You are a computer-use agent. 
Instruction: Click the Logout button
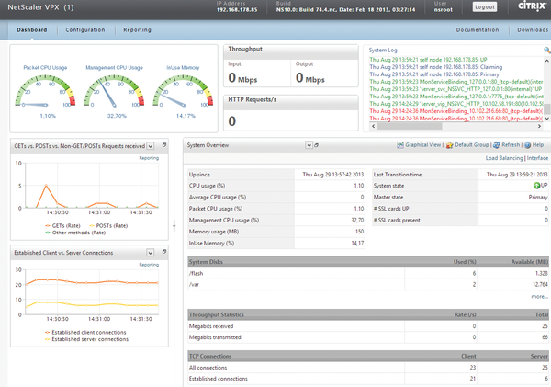[x=485, y=7]
